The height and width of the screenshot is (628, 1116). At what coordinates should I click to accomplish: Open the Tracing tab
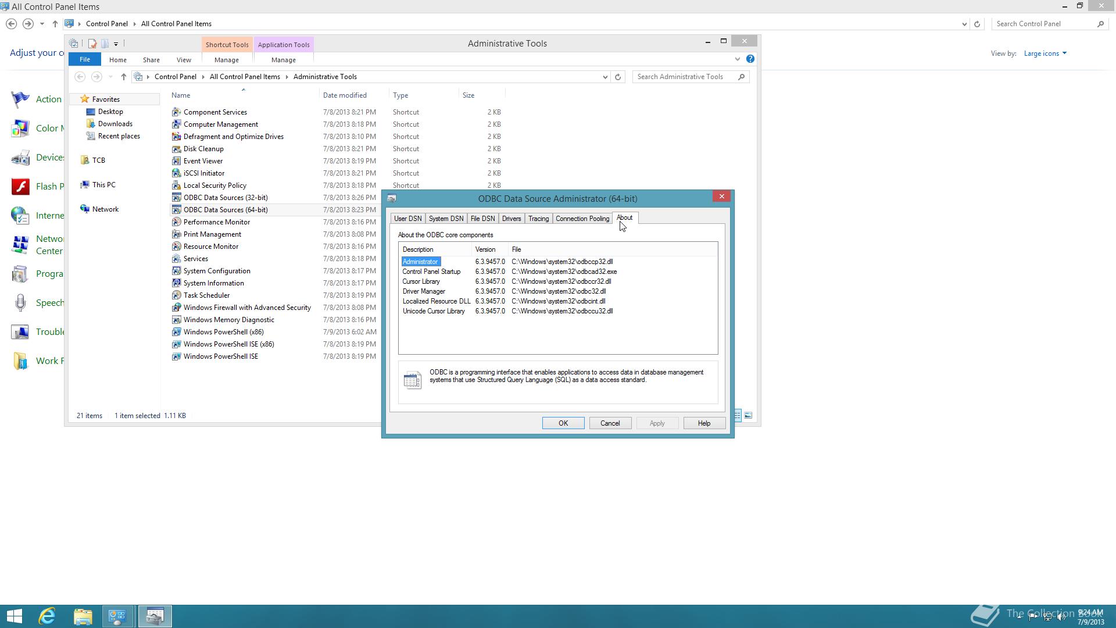538,219
